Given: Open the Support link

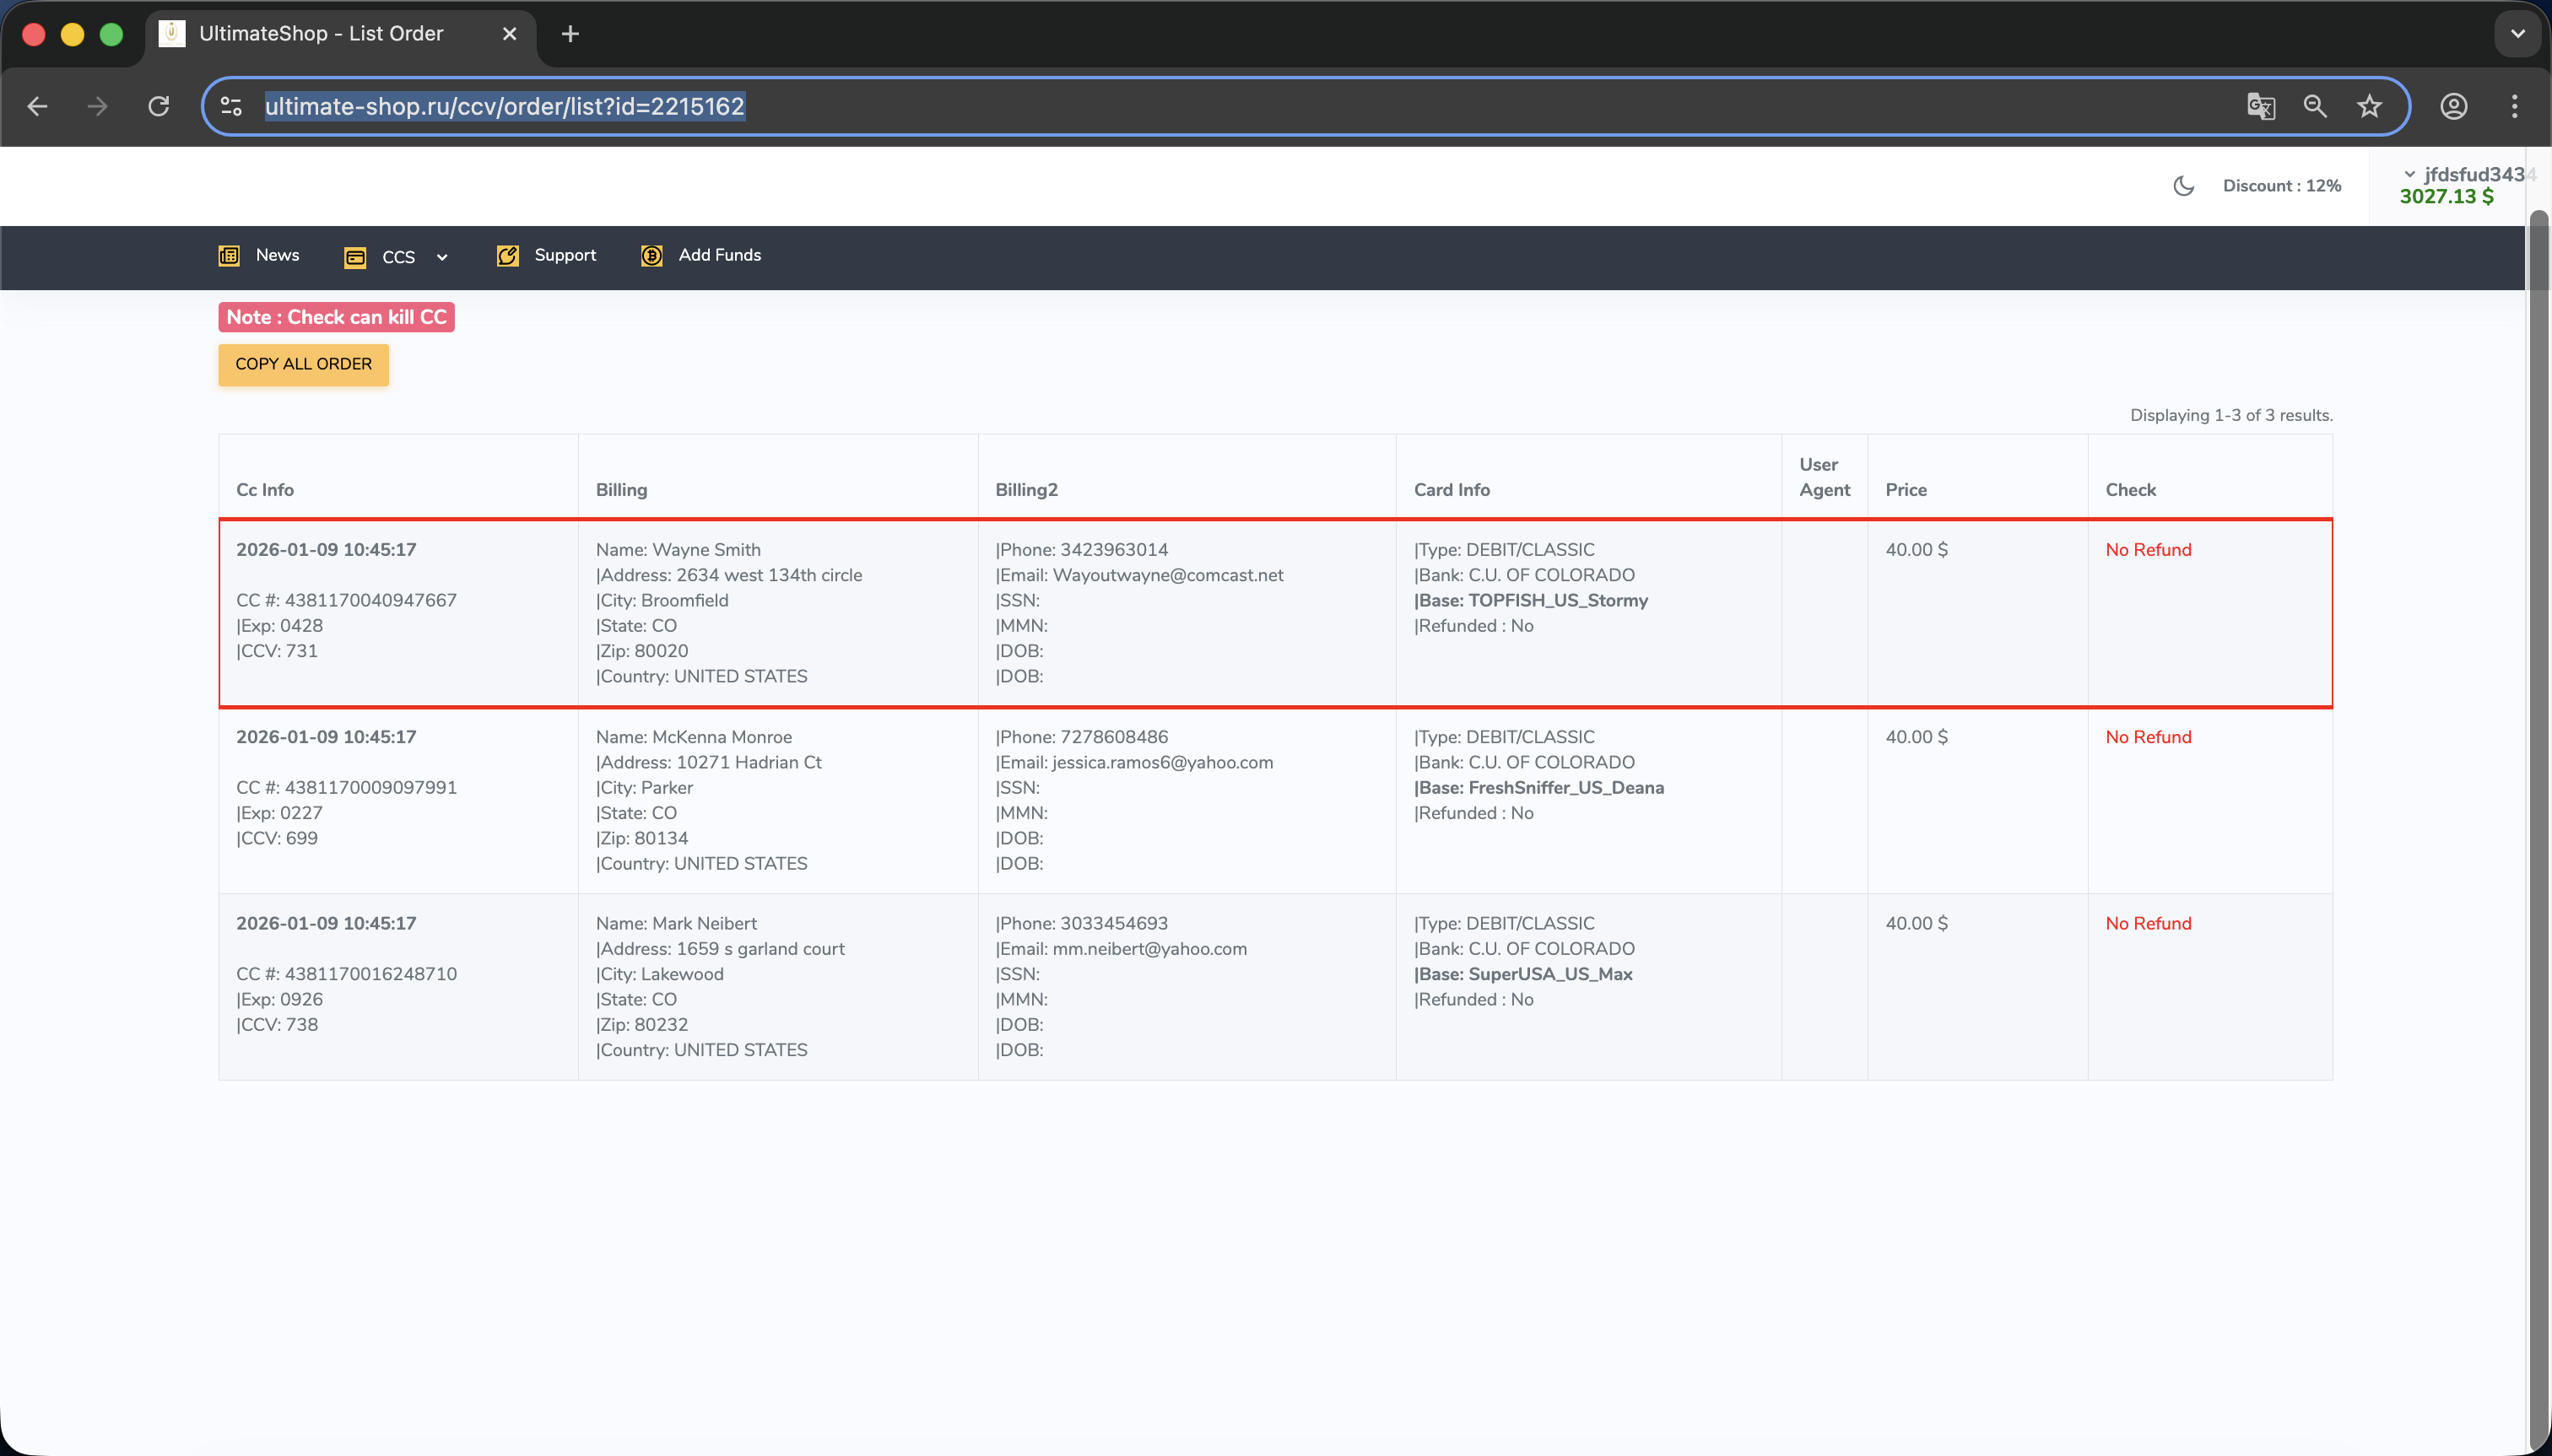Looking at the screenshot, I should tap(565, 255).
